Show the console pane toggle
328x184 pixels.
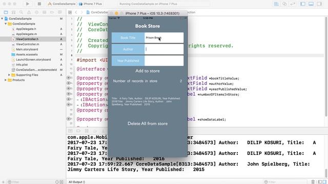[324, 182]
